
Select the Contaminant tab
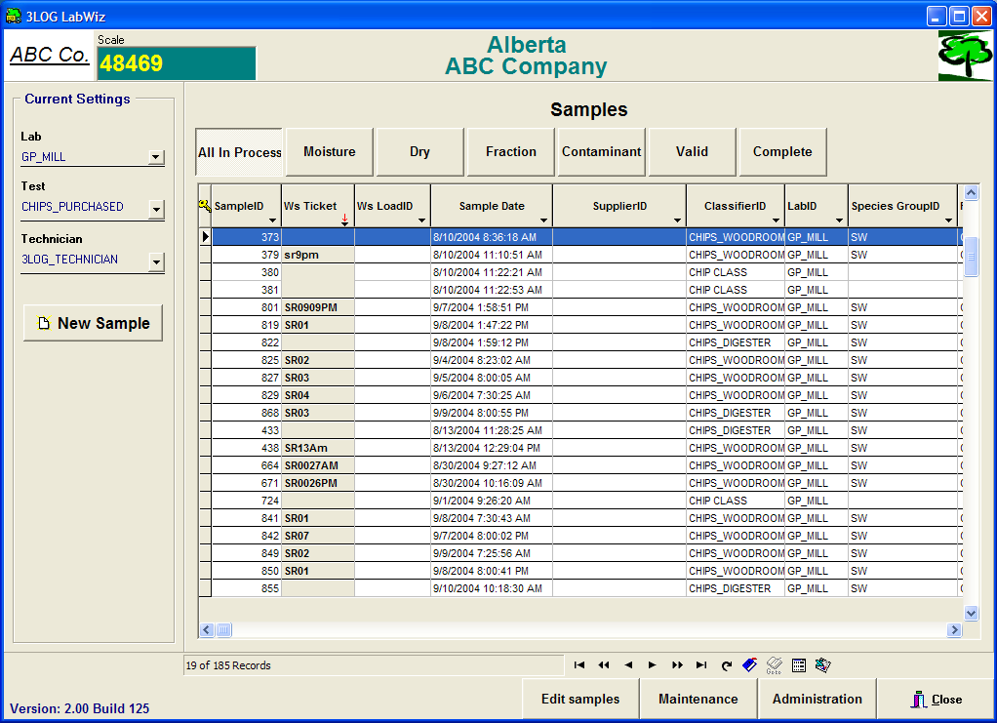pos(601,152)
